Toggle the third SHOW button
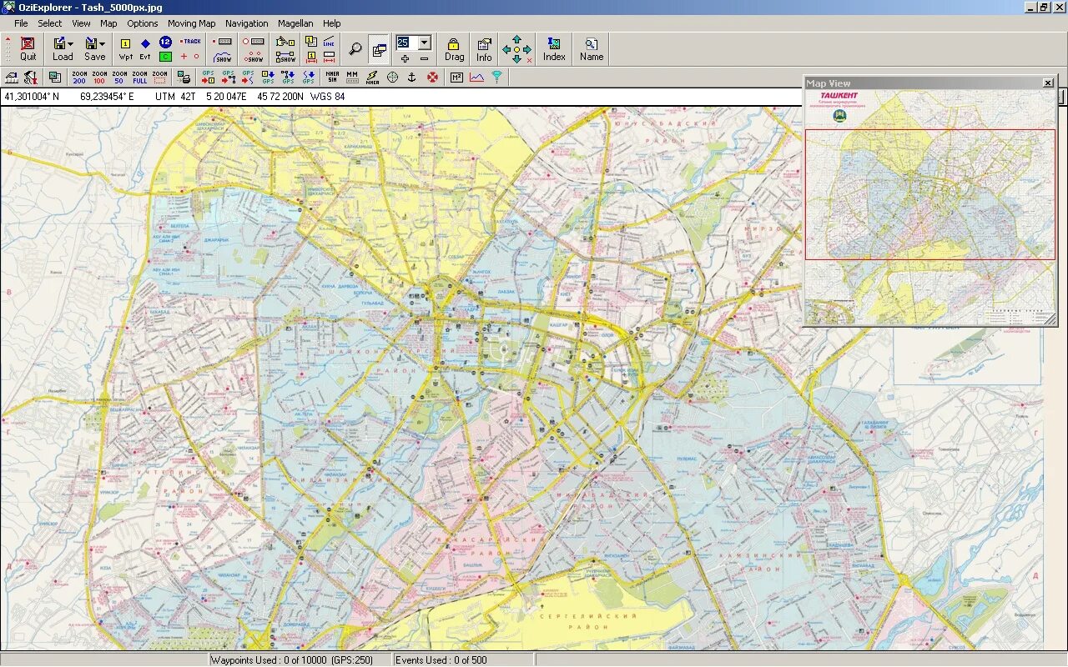The image size is (1068, 667). [x=285, y=57]
